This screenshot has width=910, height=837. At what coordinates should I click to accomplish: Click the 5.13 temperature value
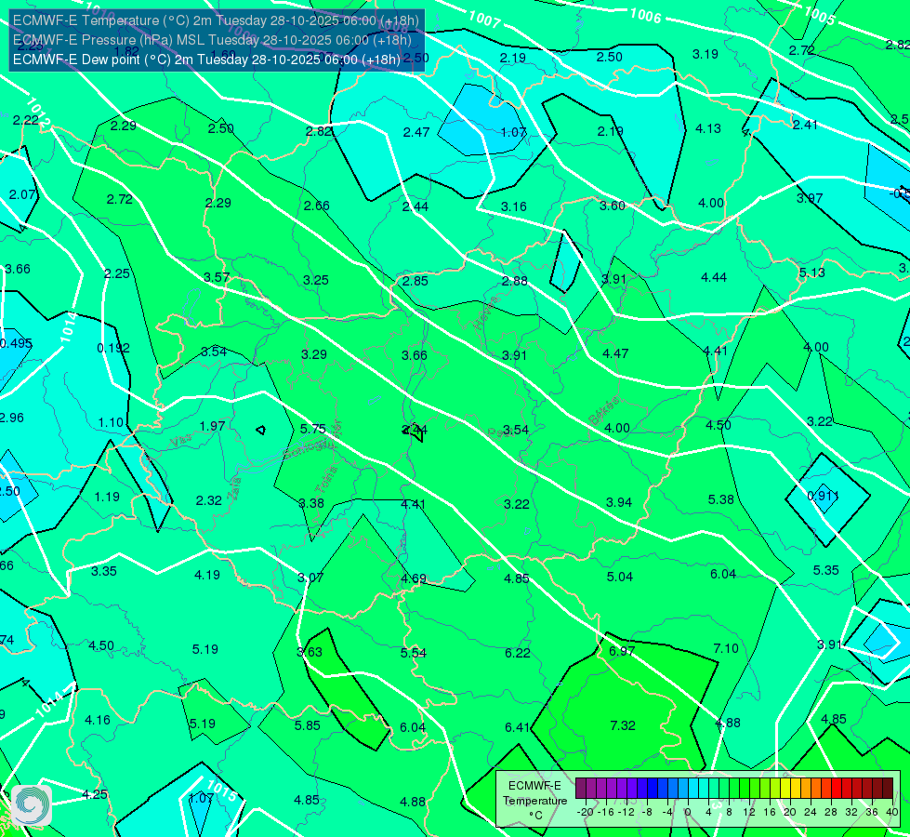(x=811, y=273)
